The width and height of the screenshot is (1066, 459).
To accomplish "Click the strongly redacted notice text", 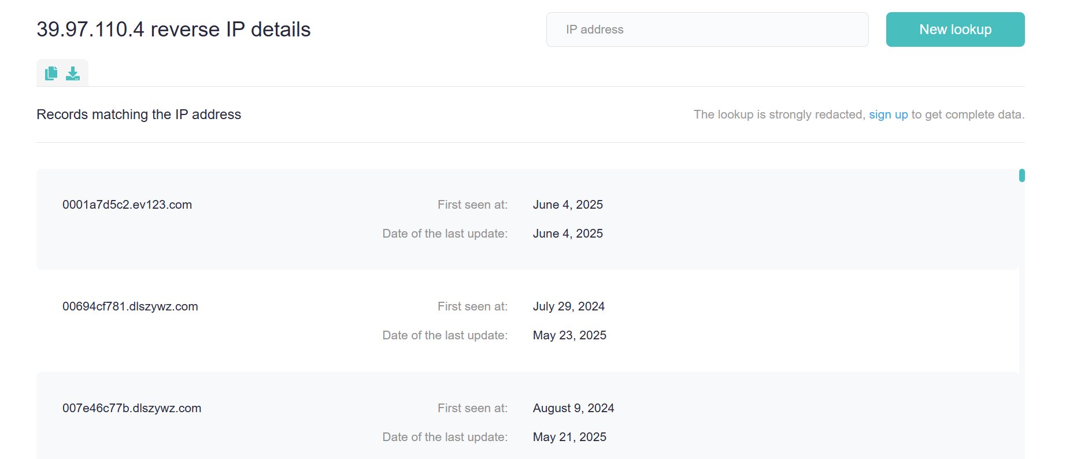I will click(779, 114).
